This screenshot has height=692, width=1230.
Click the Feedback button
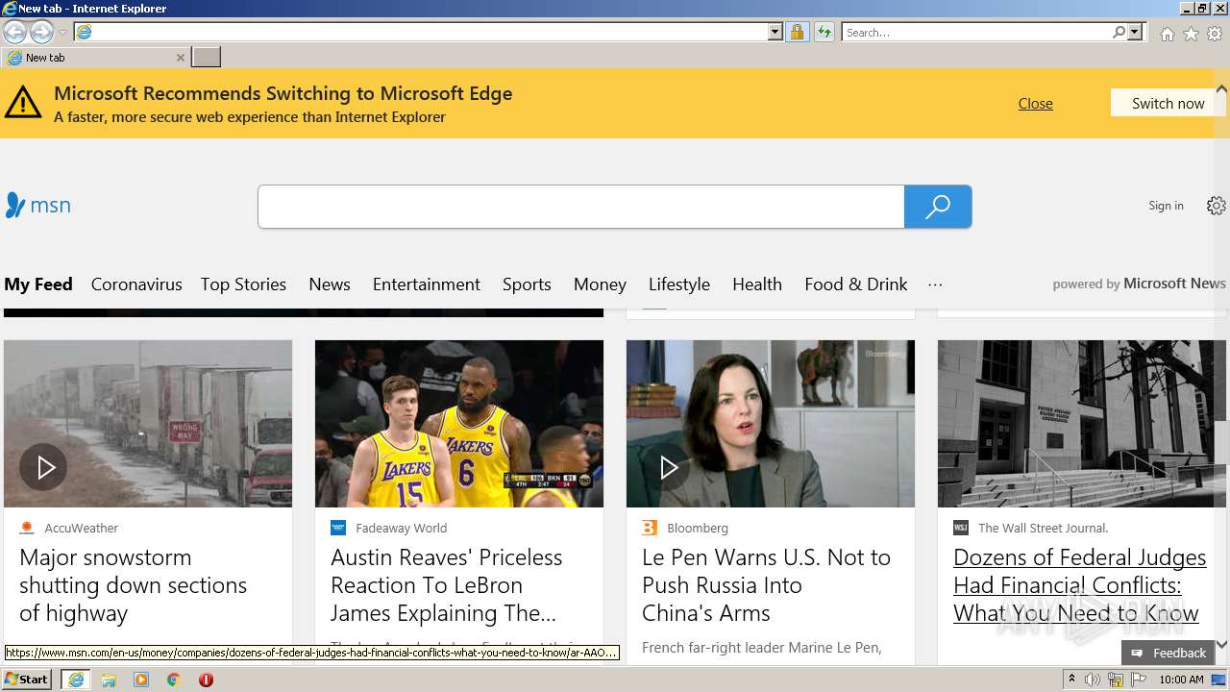pyautogui.click(x=1168, y=653)
